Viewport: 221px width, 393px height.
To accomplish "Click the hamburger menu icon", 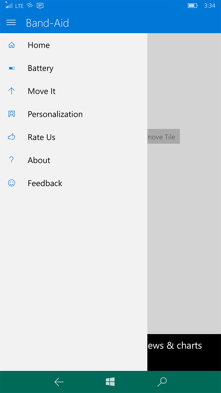I will tap(11, 23).
